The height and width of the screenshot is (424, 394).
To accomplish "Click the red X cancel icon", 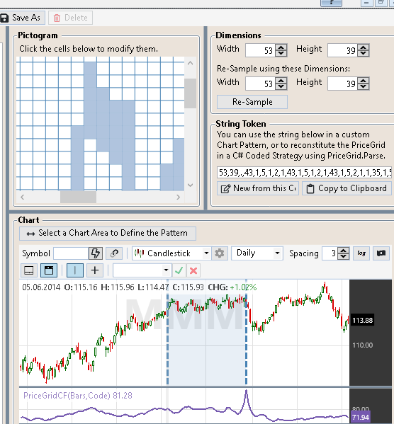I will pos(193,270).
